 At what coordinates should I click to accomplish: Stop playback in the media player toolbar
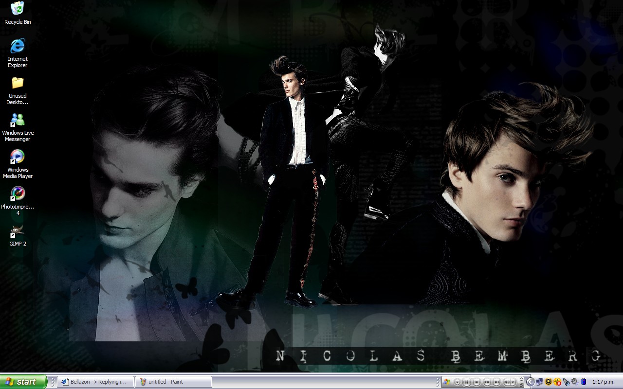click(x=477, y=382)
